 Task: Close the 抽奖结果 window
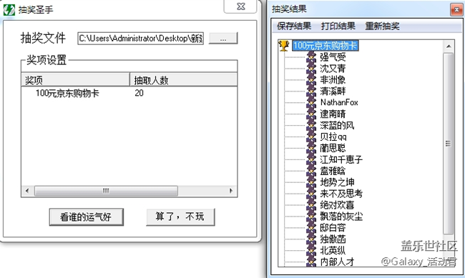[x=456, y=10]
